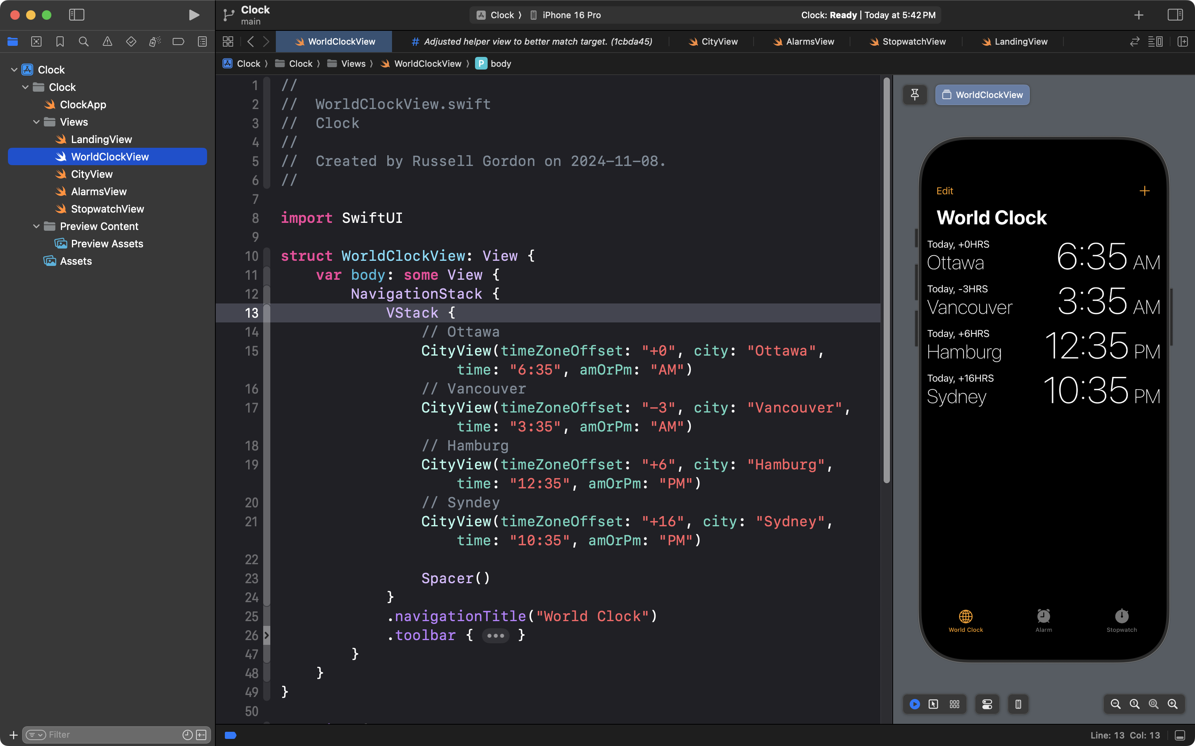Collapse the Preview Content folder

point(36,226)
